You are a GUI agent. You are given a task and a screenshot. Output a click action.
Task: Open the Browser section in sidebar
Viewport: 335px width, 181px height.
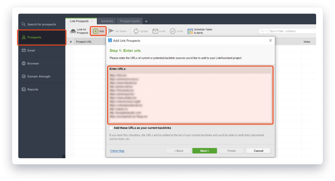click(x=42, y=63)
